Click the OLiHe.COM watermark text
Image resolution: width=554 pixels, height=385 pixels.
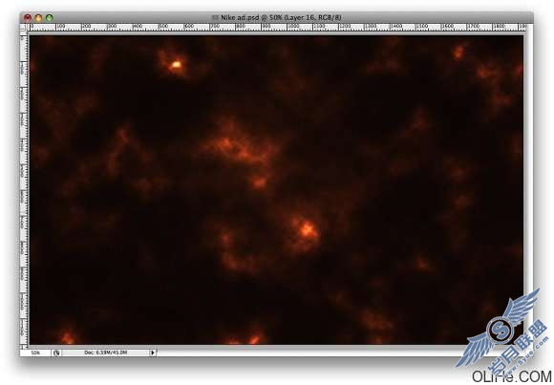[512, 376]
